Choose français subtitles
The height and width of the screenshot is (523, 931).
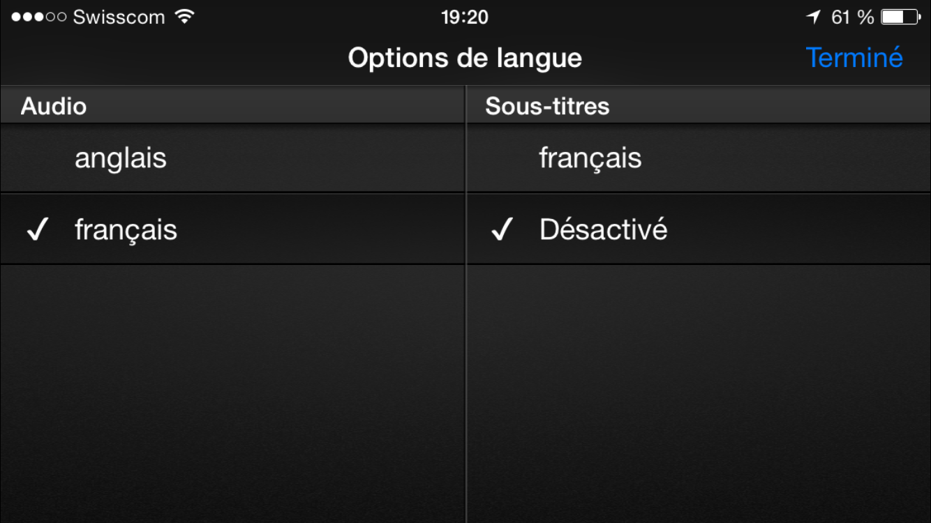(x=699, y=158)
